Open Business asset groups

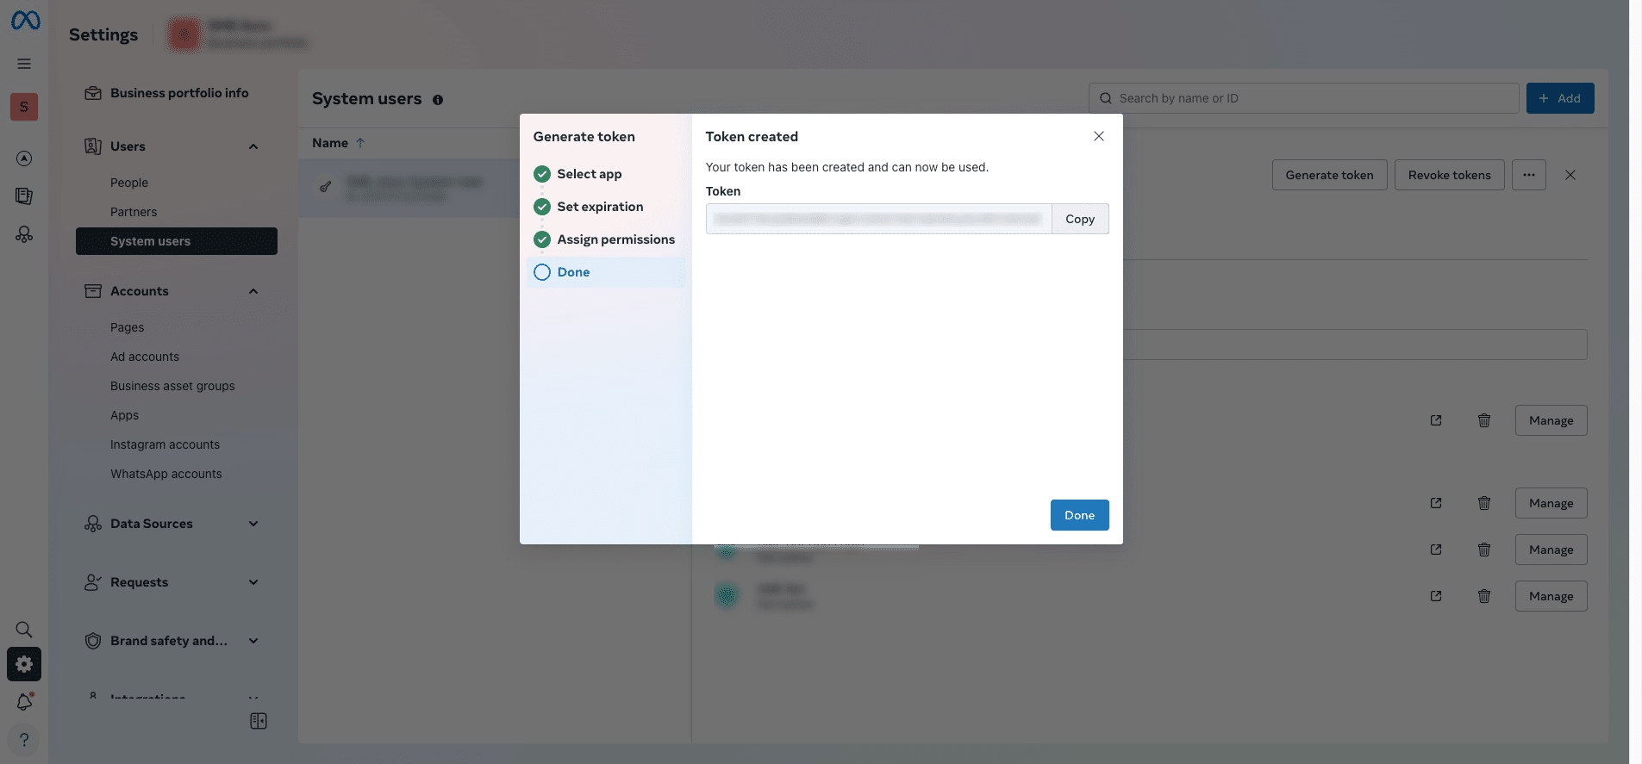point(172,386)
